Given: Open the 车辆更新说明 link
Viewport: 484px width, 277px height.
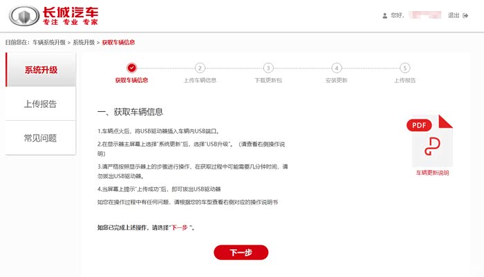Looking at the screenshot, I should point(432,173).
